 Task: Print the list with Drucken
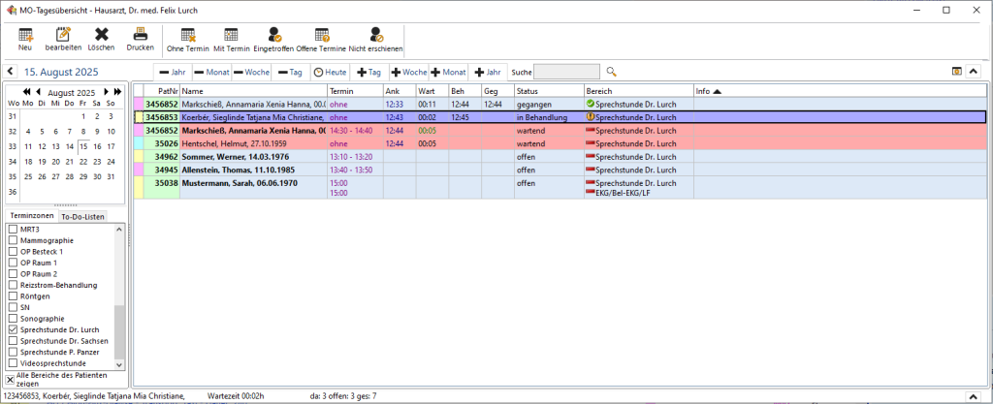[x=140, y=36]
